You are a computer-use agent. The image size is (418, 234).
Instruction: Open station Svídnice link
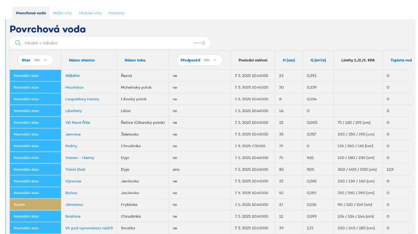coord(73,216)
